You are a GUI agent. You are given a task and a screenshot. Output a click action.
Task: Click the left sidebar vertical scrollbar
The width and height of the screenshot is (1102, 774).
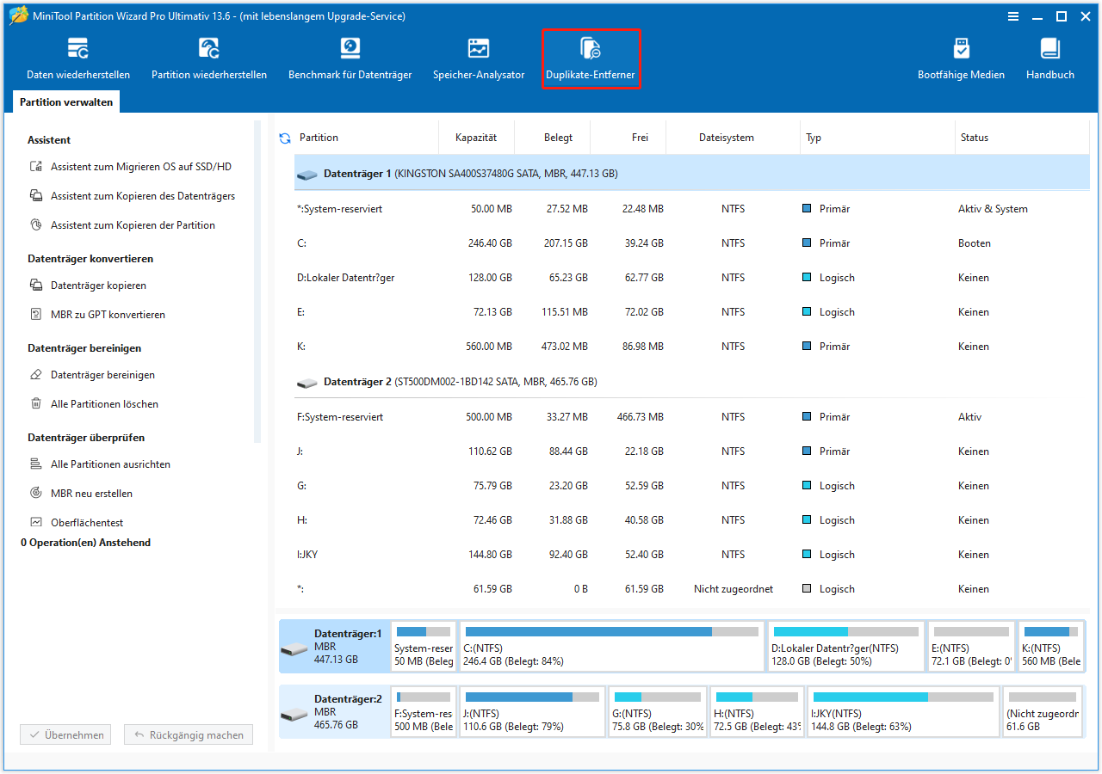pyautogui.click(x=257, y=281)
